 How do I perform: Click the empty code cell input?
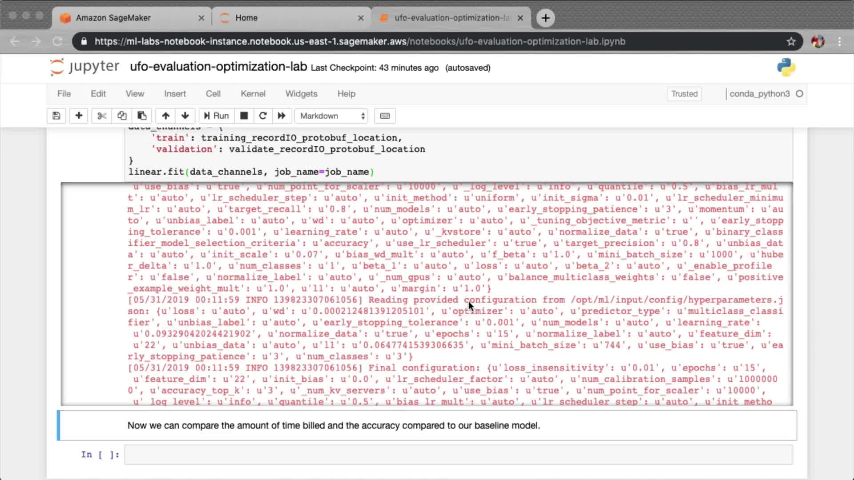[458, 455]
